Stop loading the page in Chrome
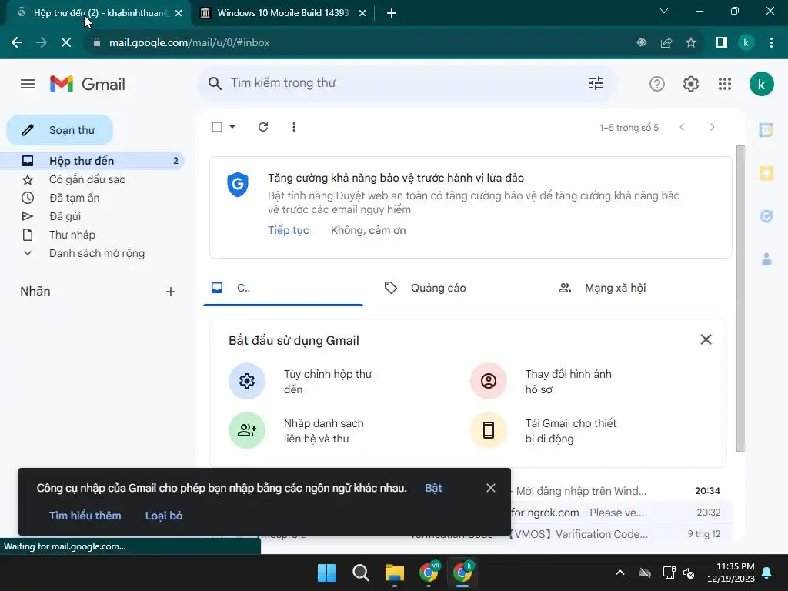788x591 pixels. coord(66,43)
